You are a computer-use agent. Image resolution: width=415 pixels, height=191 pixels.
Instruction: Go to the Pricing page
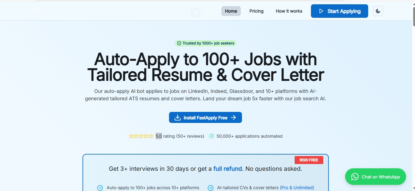[256, 11]
